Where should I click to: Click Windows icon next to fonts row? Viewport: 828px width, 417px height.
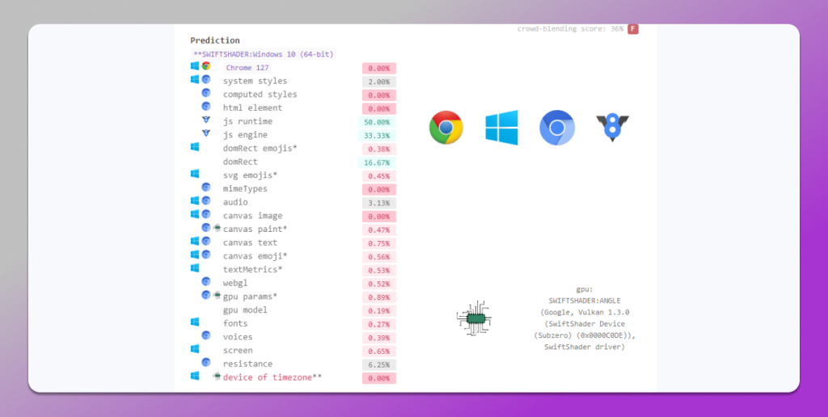195,322
